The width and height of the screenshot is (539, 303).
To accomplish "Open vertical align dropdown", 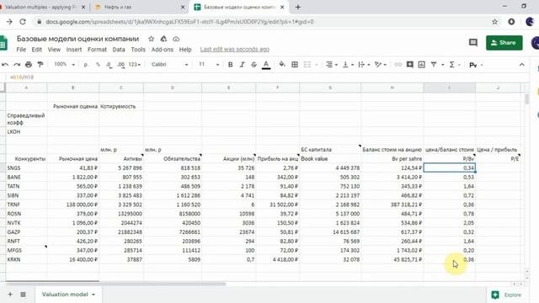I will (348, 65).
